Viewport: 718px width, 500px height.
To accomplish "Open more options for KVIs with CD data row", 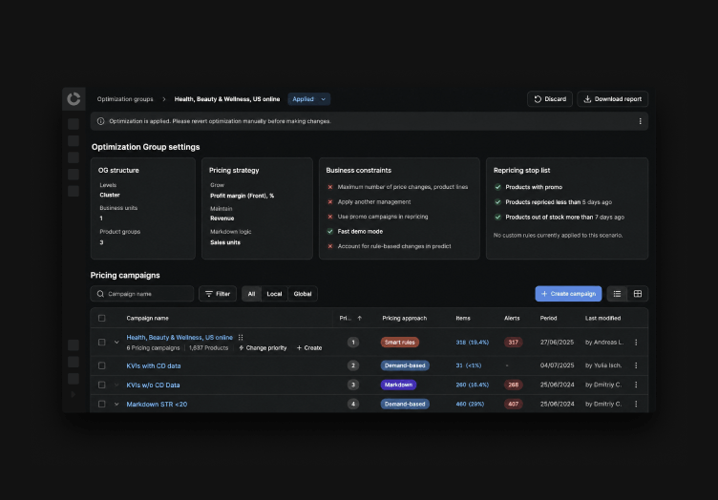I will [636, 365].
